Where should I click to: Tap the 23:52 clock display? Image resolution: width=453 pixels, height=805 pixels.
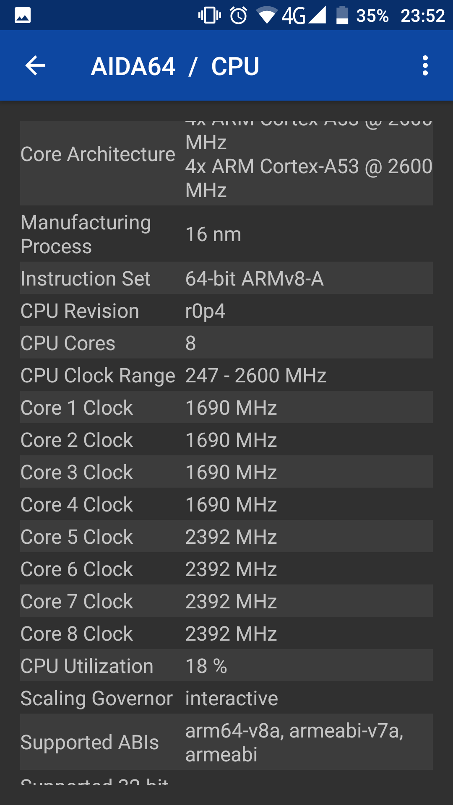422,16
